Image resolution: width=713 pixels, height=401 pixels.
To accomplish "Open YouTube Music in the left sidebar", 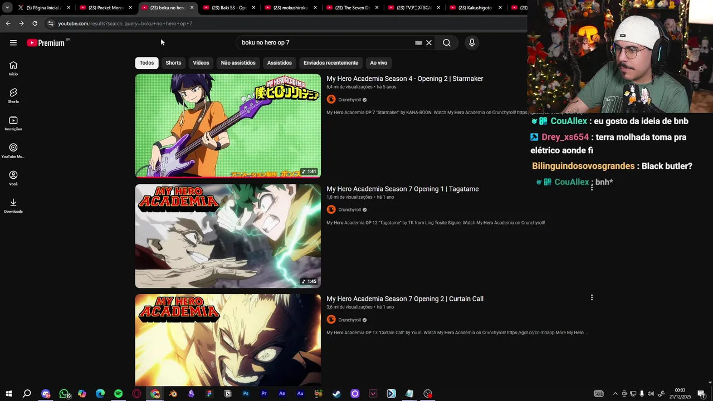I will click(x=13, y=150).
